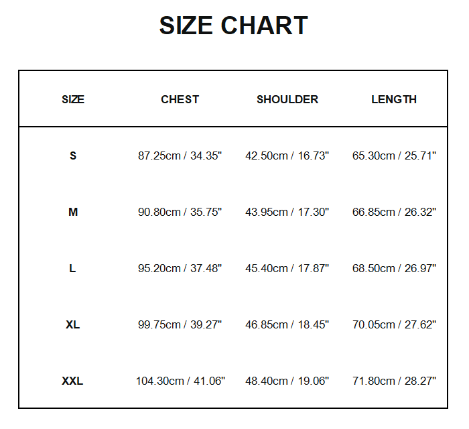Select shoulder value 46.85cm / 18.45"
Image resolution: width=469 pixels, height=429 pixels.
point(287,324)
